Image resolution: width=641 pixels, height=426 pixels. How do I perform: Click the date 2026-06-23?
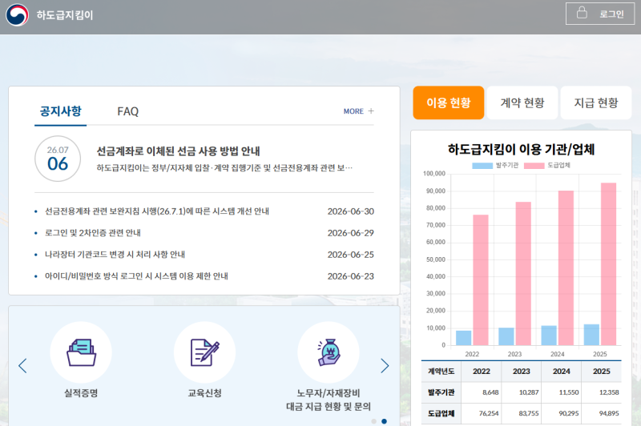coord(351,276)
